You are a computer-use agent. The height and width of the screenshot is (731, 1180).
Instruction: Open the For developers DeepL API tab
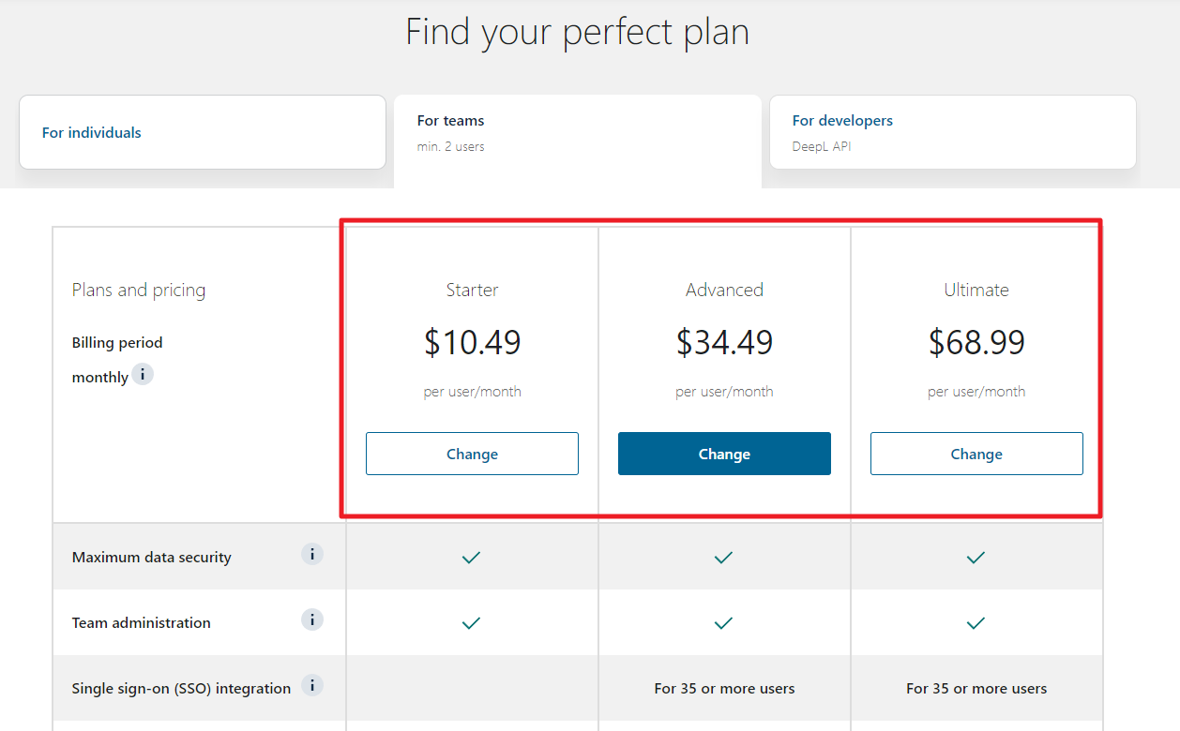click(952, 132)
